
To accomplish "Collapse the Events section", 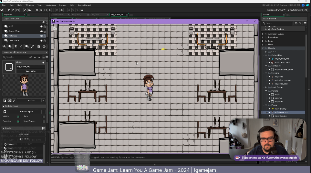I will point(4,128).
